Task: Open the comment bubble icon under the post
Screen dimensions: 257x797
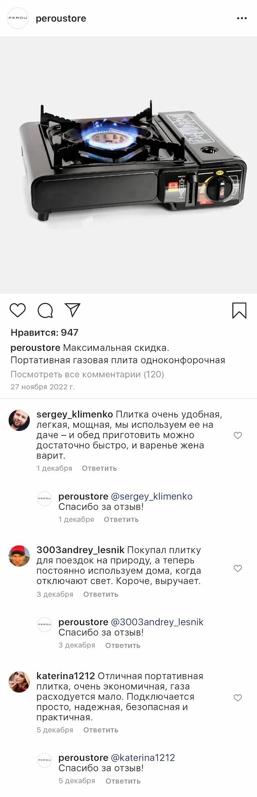Action: point(45,311)
